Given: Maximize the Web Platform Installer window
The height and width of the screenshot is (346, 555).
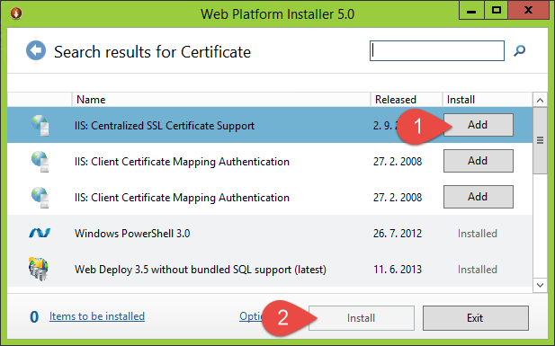Looking at the screenshot, I should point(496,10).
